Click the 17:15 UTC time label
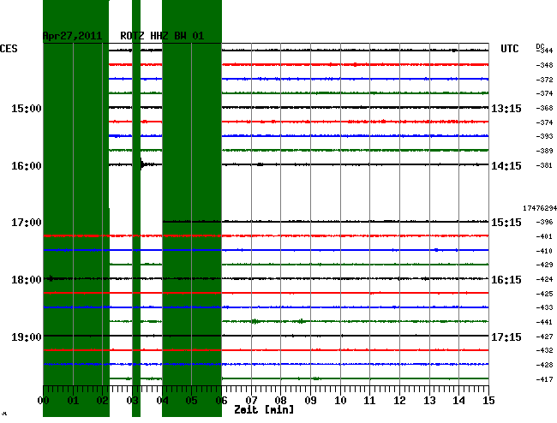The image size is (557, 423). click(506, 337)
